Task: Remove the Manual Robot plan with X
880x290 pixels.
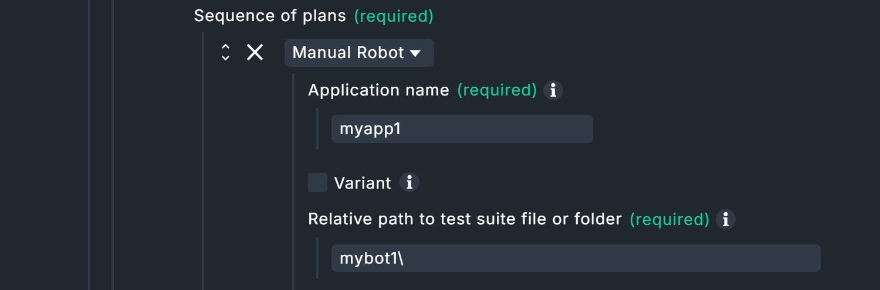Action: (x=255, y=53)
